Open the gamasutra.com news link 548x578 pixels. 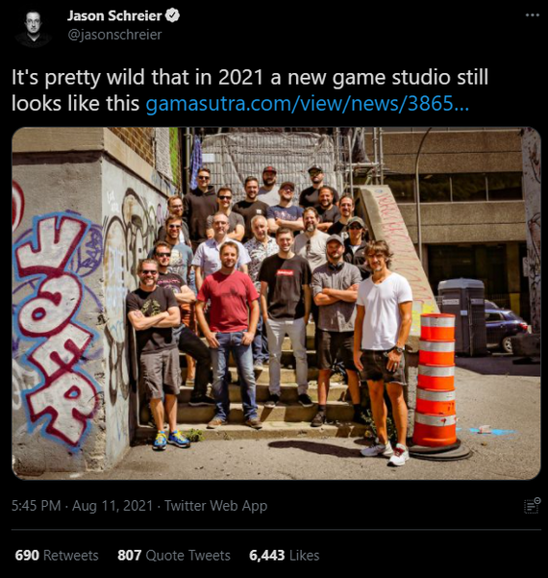(x=308, y=104)
